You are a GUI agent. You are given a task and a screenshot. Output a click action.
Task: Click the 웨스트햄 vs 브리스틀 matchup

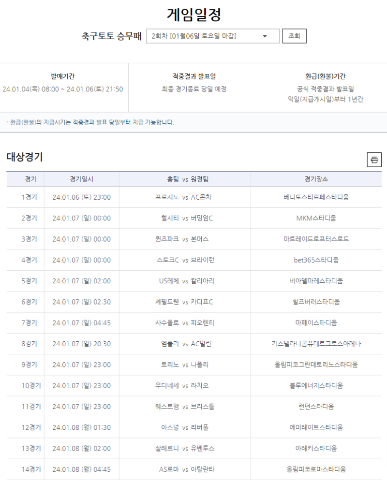pos(185,407)
